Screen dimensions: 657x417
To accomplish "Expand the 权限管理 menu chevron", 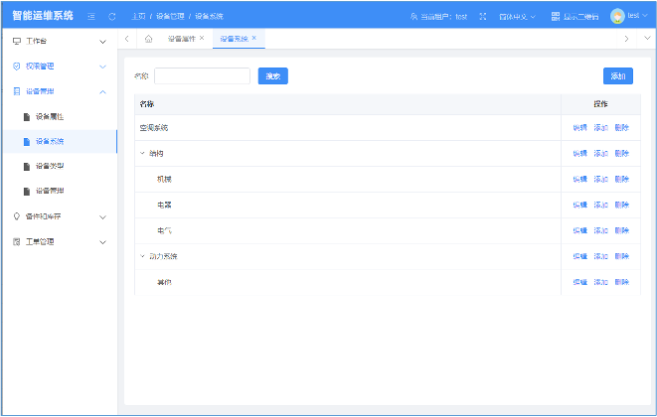I will (x=102, y=67).
